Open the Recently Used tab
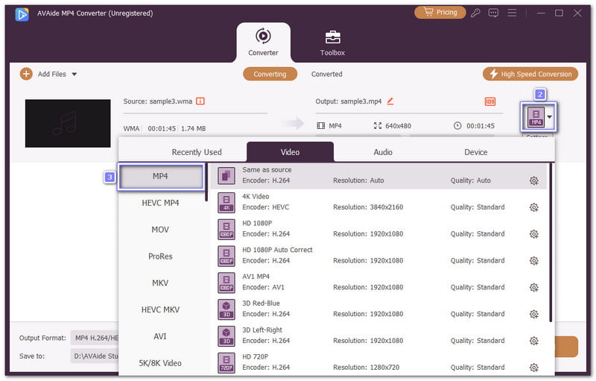 coord(197,152)
